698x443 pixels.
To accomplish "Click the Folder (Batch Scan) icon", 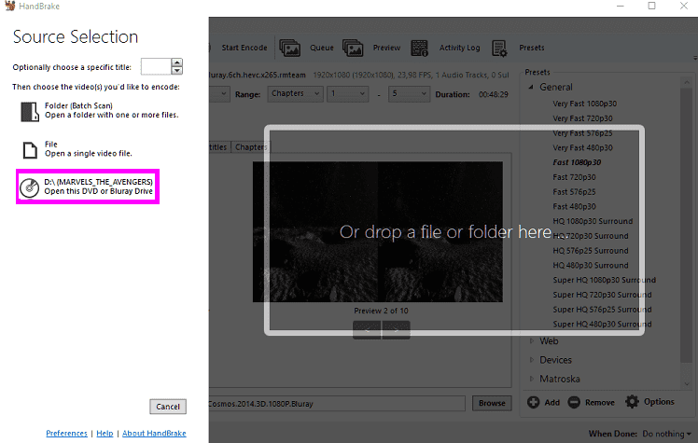I will point(29,111).
